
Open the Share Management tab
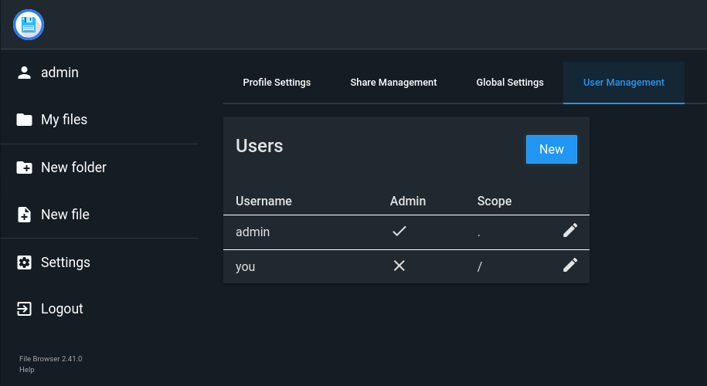(393, 83)
